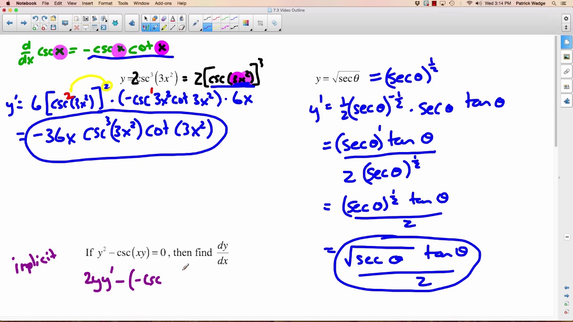The height and width of the screenshot is (322, 573).
Task: Choose the red pen line style
Action: [216, 18]
